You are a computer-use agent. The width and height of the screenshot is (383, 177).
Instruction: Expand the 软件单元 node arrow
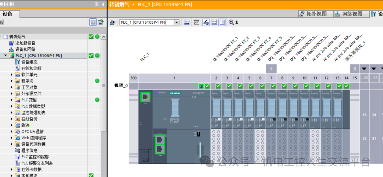(x=11, y=75)
